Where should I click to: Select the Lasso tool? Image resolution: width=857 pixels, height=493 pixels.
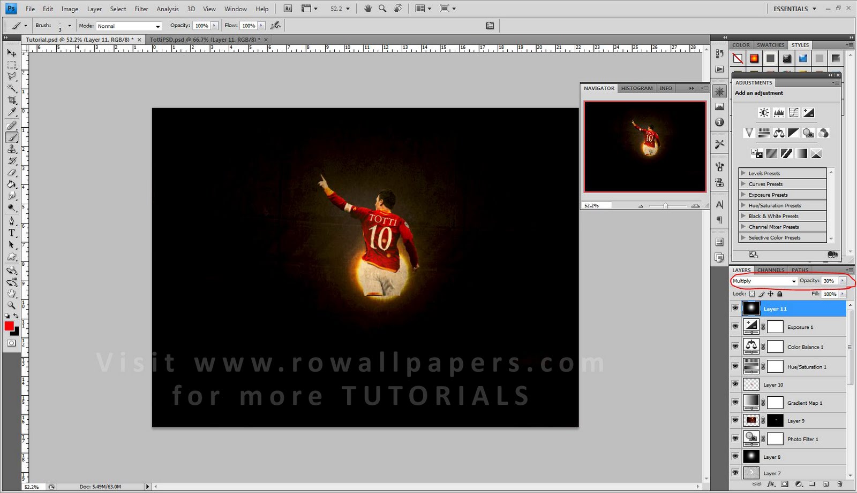(x=11, y=76)
